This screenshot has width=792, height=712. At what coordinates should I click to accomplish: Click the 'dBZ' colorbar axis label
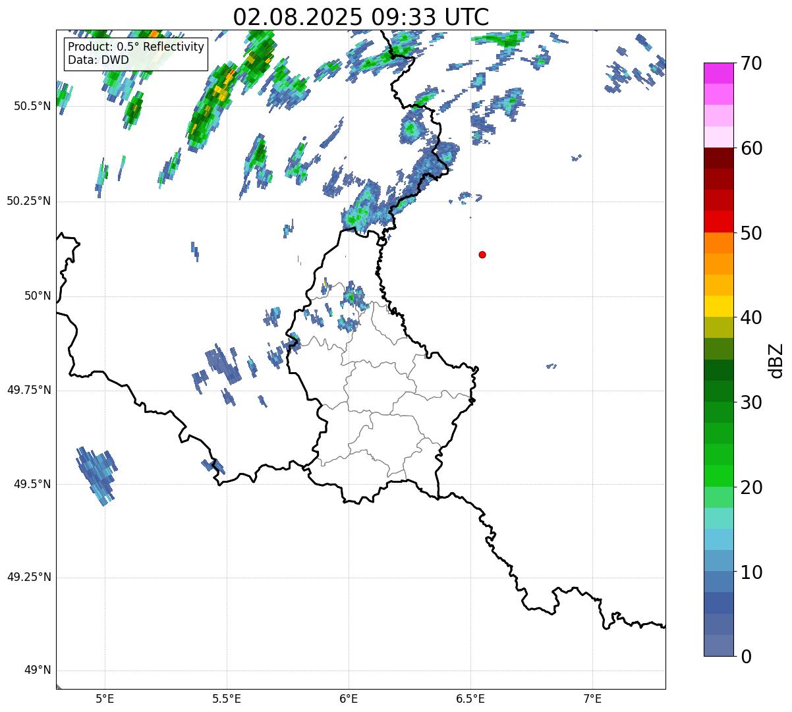tap(776, 360)
